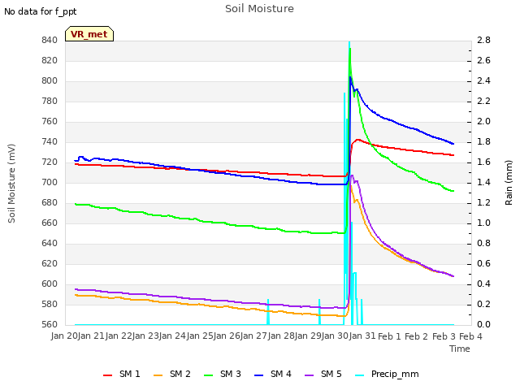Click the Jan 20 x-axis tick label
Image resolution: width=520 pixels, height=390 pixels.
[x=64, y=336]
